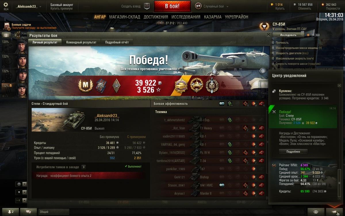Toggle the second 'Авт...' checkbox near crew
The width and height of the screenshot is (345, 216).
click(x=18, y=37)
